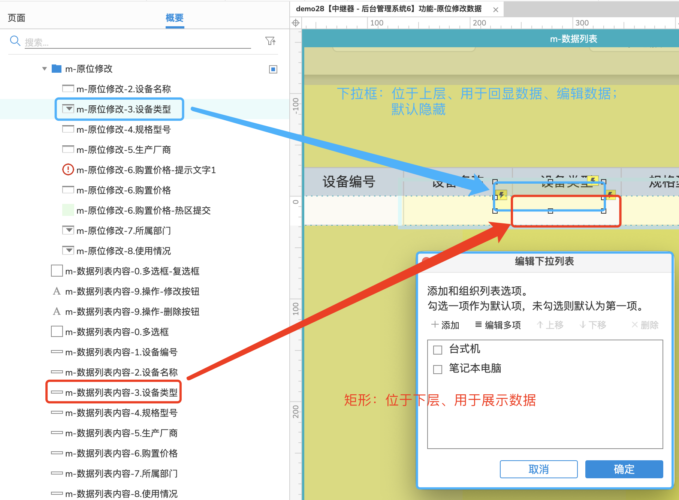
Task: Click 编辑多项 in the dialog
Action: coord(498,325)
